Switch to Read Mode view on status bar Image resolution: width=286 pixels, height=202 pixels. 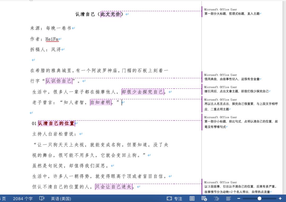pyautogui.click(x=192, y=199)
